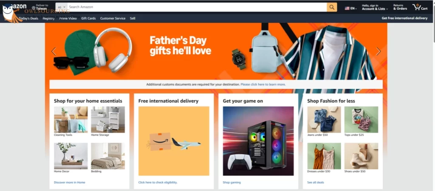Click the Deliver to Taiwan location pin
The image size is (435, 191).
pos(34,8)
